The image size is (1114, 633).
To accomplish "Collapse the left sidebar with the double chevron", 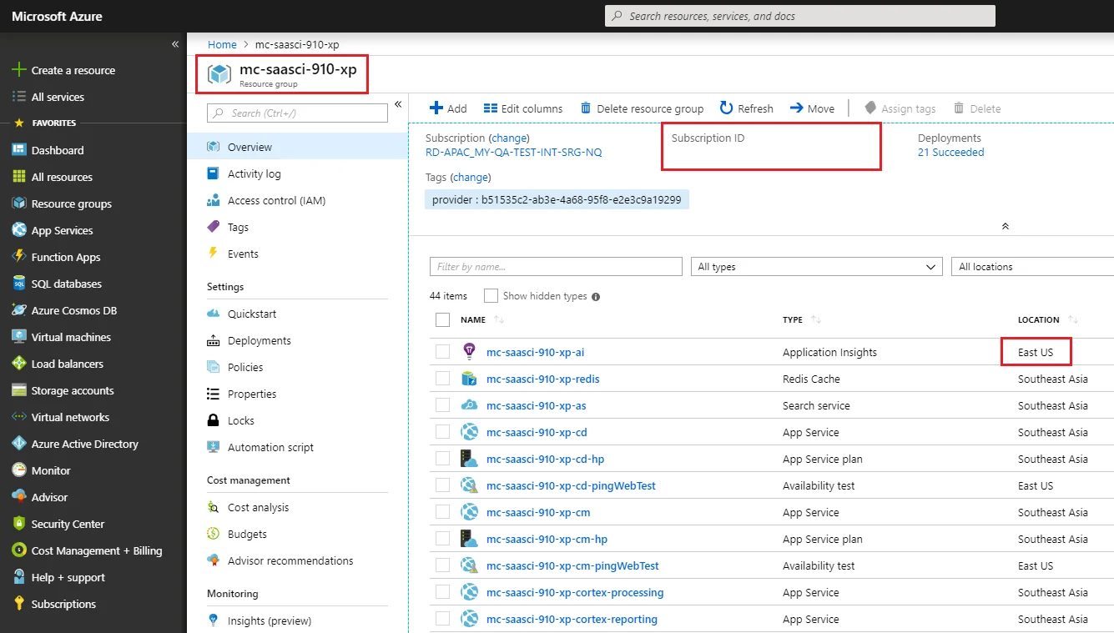I will (x=175, y=43).
